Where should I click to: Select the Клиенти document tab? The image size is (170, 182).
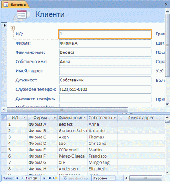[16, 4]
